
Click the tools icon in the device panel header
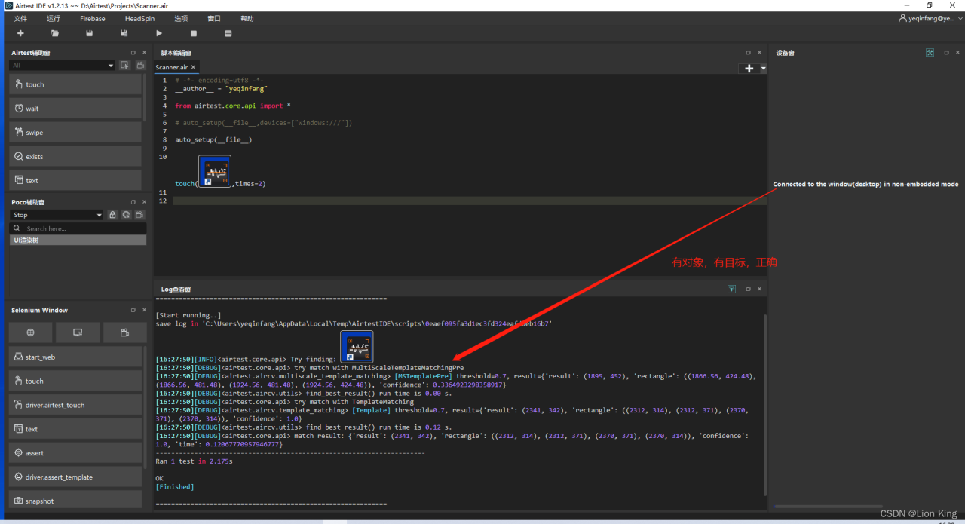pos(930,53)
